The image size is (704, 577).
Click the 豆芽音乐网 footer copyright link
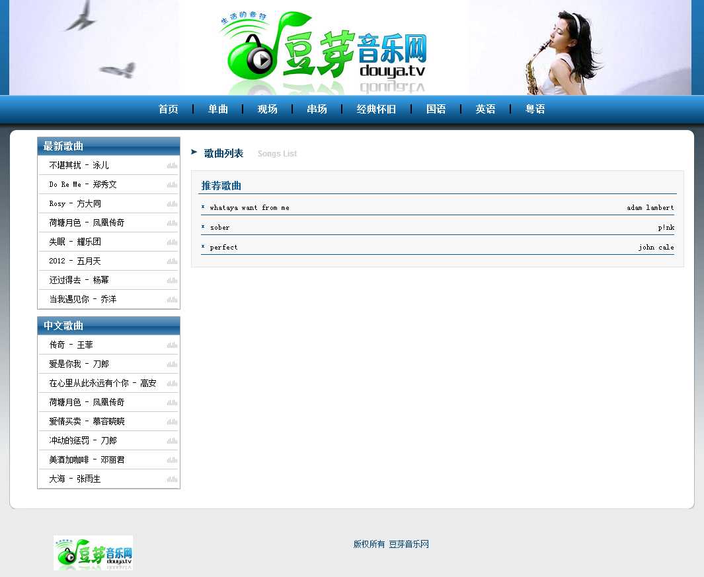coord(409,545)
